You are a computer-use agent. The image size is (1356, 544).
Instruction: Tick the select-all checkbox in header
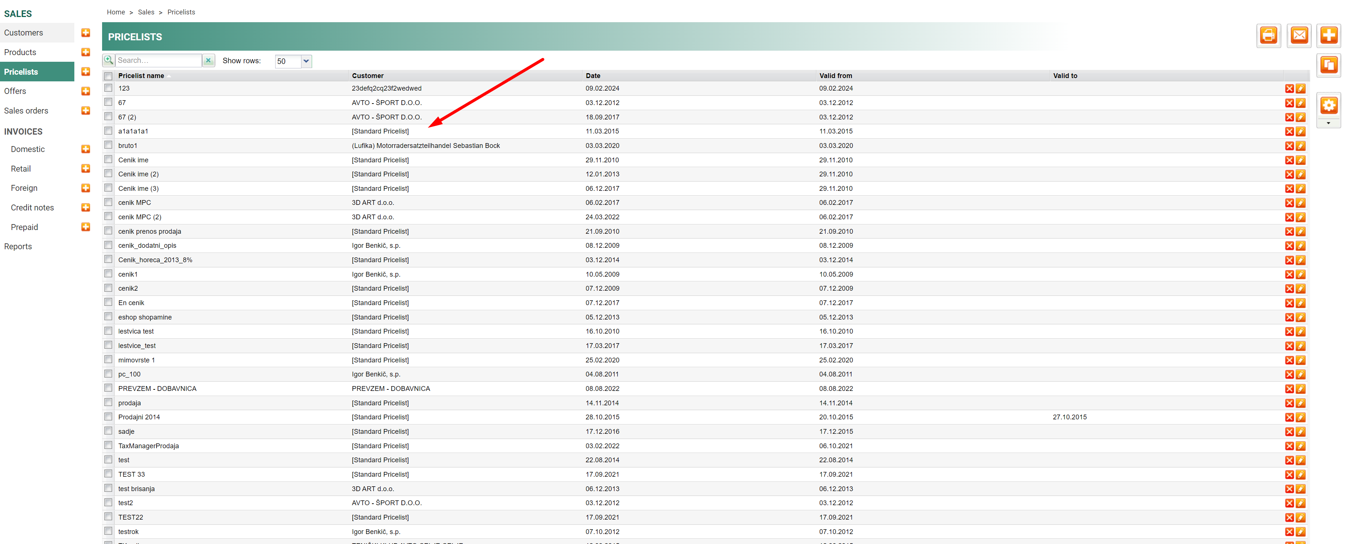click(108, 76)
